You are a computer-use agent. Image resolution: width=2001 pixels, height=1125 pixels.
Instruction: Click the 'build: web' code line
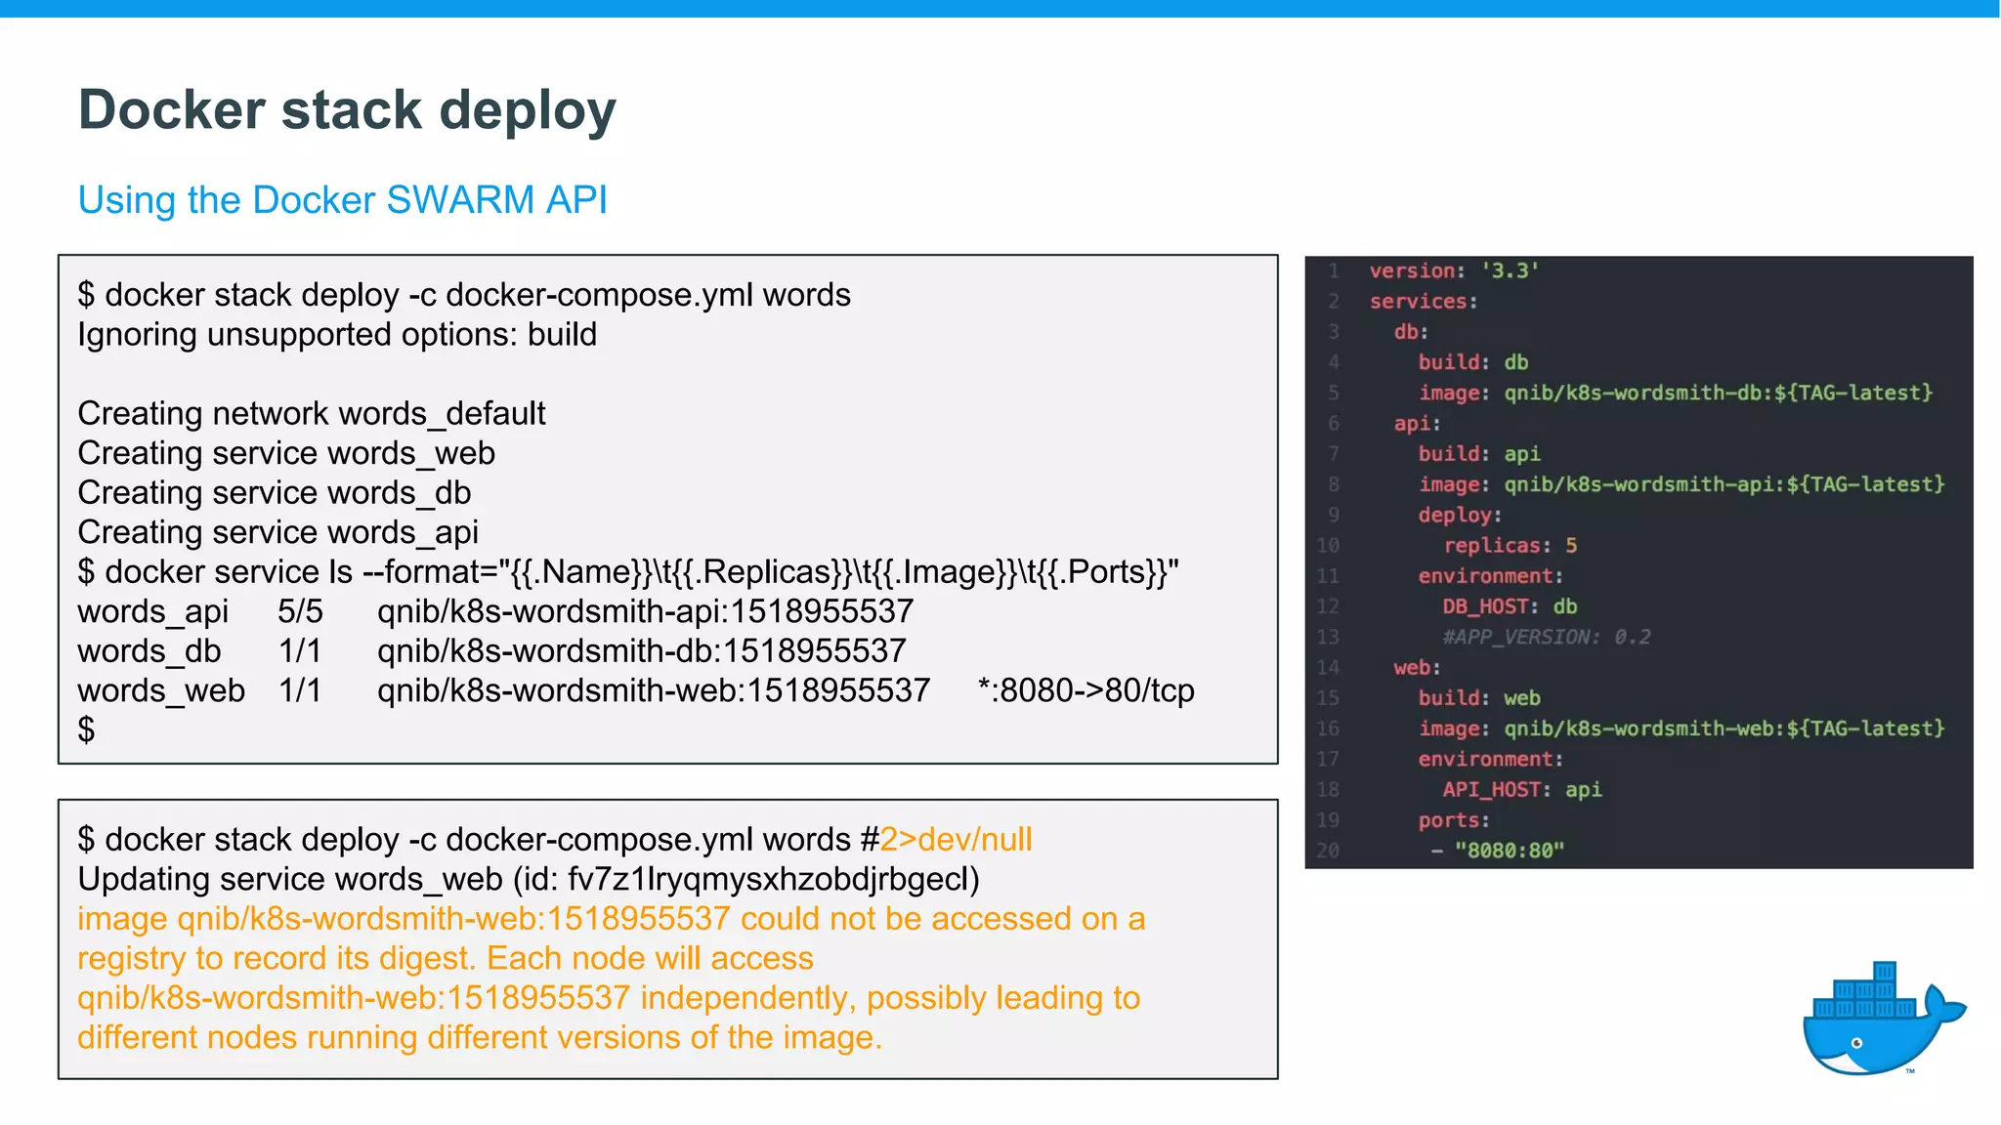click(x=1479, y=698)
